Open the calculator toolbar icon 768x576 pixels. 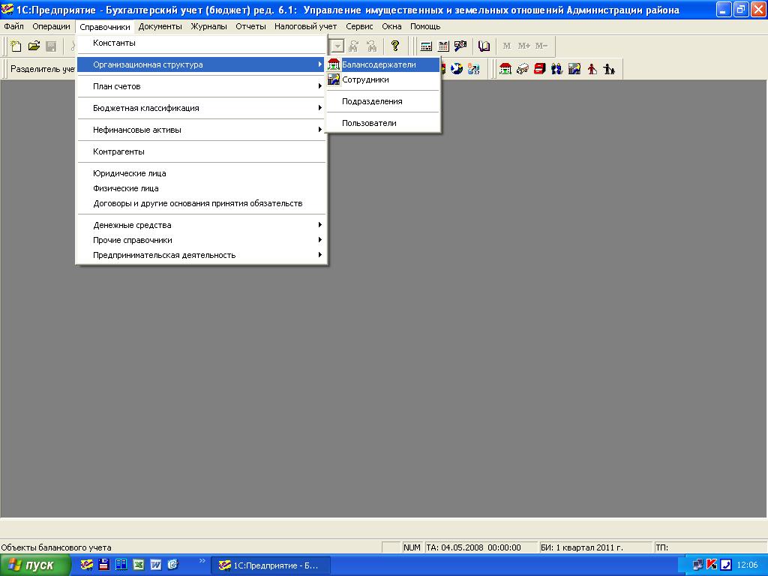(427, 46)
